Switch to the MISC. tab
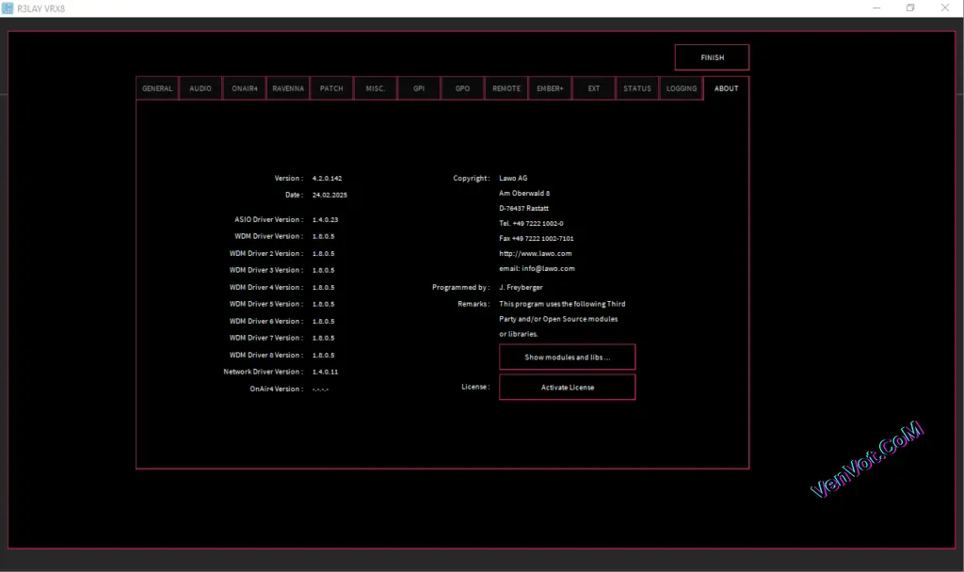Viewport: 964px width, 572px height. point(375,88)
